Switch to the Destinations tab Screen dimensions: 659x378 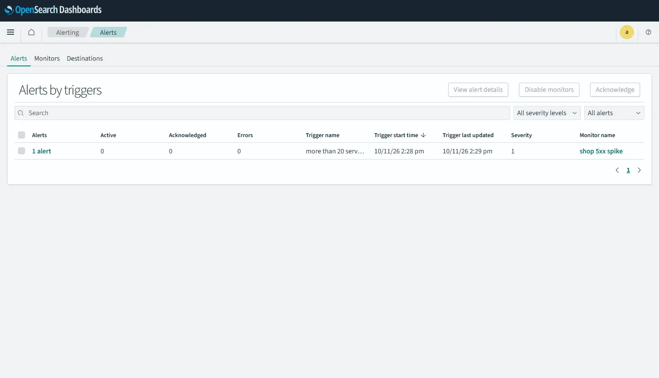(85, 58)
